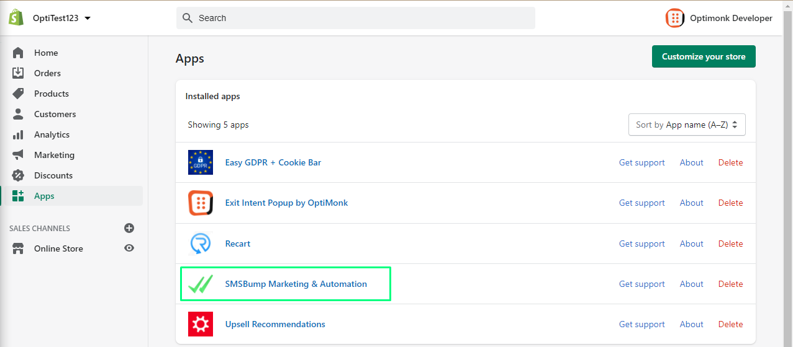The width and height of the screenshot is (793, 347).
Task: Open Exit Intent Popup by OptiMonk
Action: click(x=286, y=203)
